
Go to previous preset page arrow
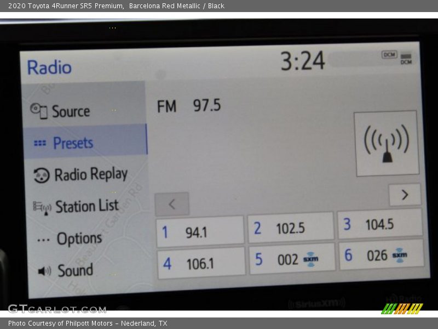click(x=172, y=204)
